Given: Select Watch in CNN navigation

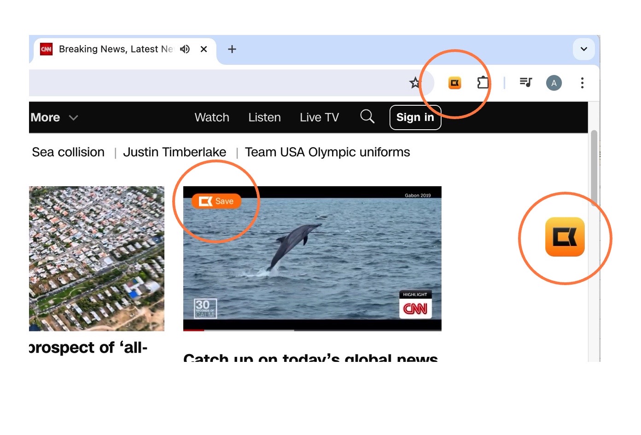Looking at the screenshot, I should point(212,117).
